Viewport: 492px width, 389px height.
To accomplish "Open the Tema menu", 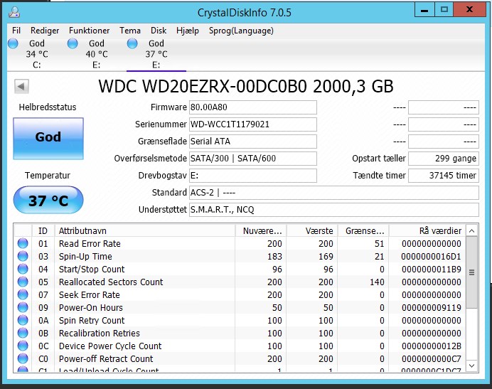I will 130,31.
